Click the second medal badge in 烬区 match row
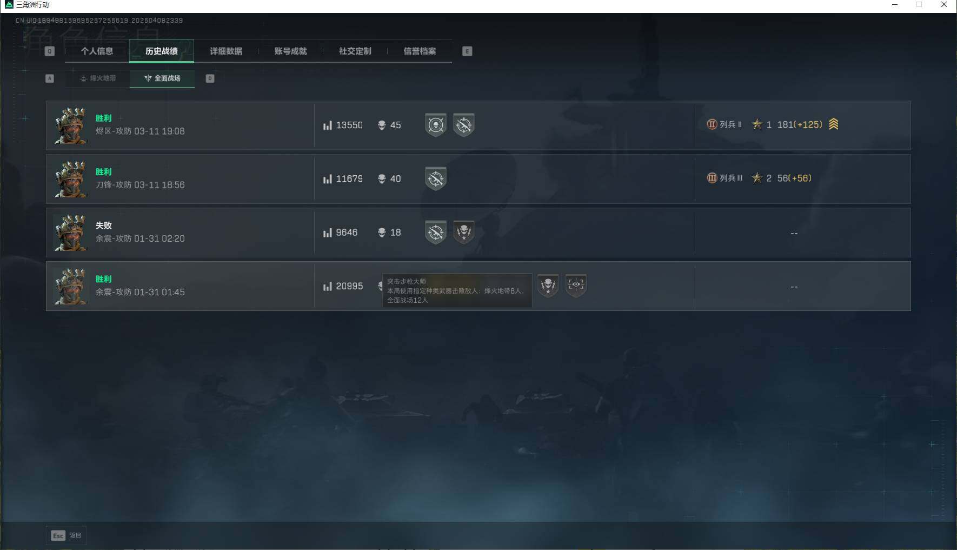The image size is (957, 550). pyautogui.click(x=463, y=125)
